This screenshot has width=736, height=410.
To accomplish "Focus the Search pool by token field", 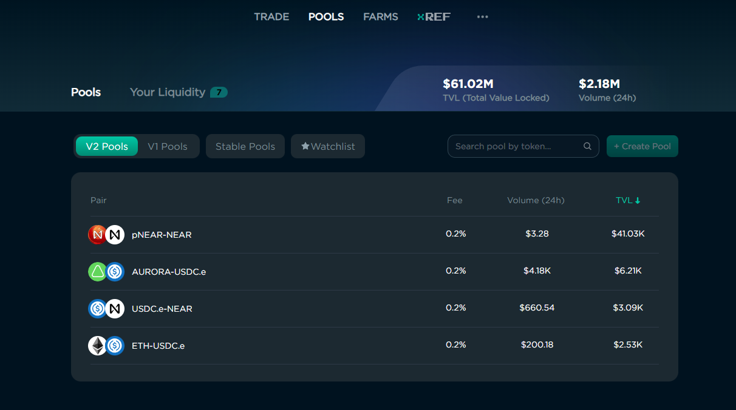I will (x=516, y=146).
